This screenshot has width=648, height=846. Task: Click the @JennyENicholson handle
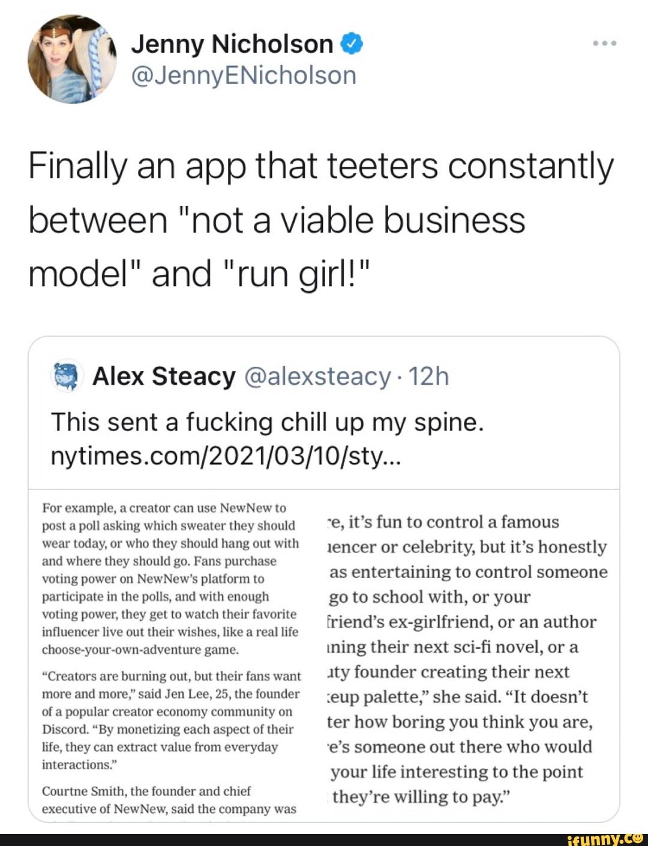pyautogui.click(x=244, y=76)
